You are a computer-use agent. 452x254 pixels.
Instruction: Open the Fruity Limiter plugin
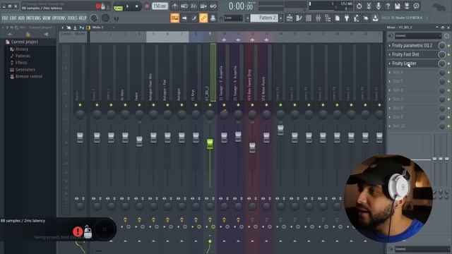404,64
